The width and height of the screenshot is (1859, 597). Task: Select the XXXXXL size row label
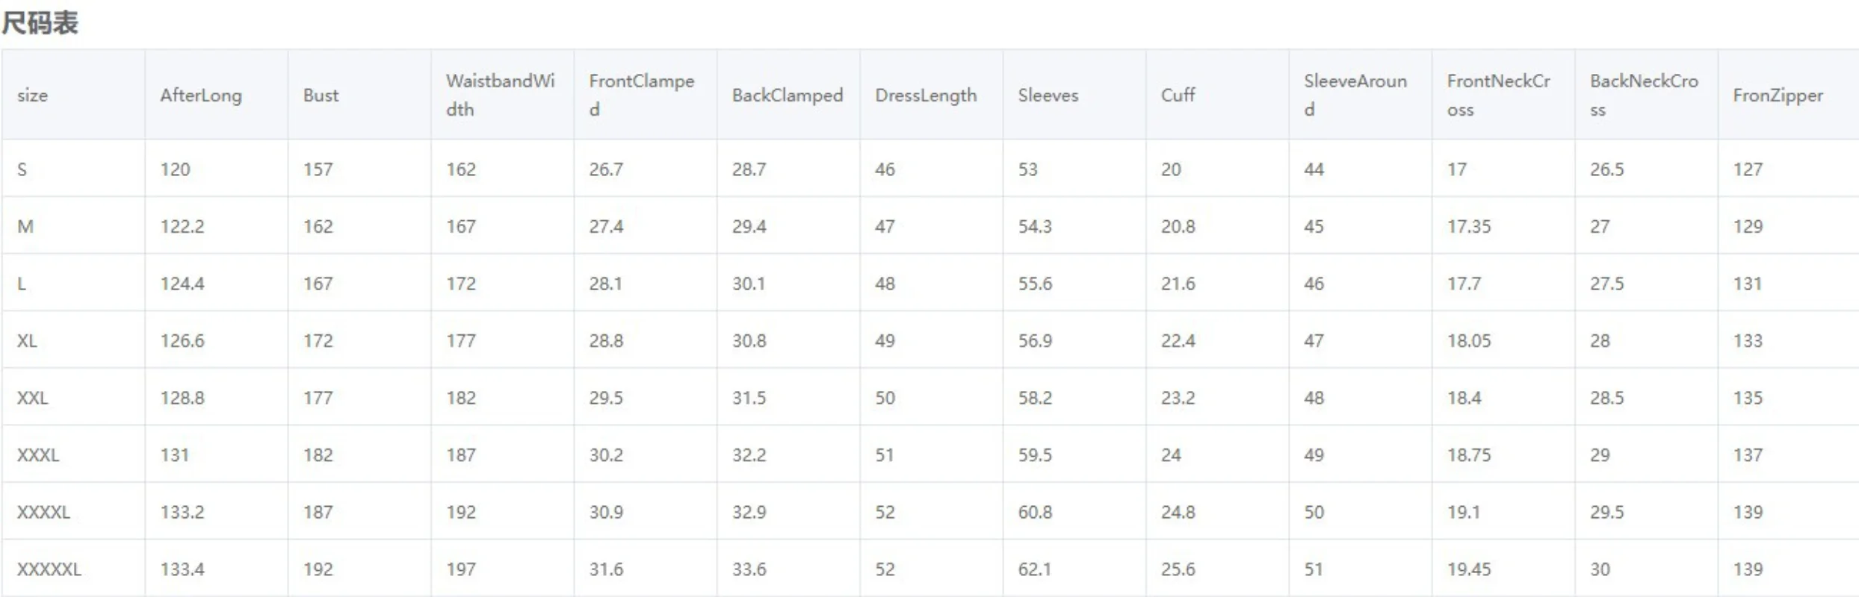click(x=49, y=569)
